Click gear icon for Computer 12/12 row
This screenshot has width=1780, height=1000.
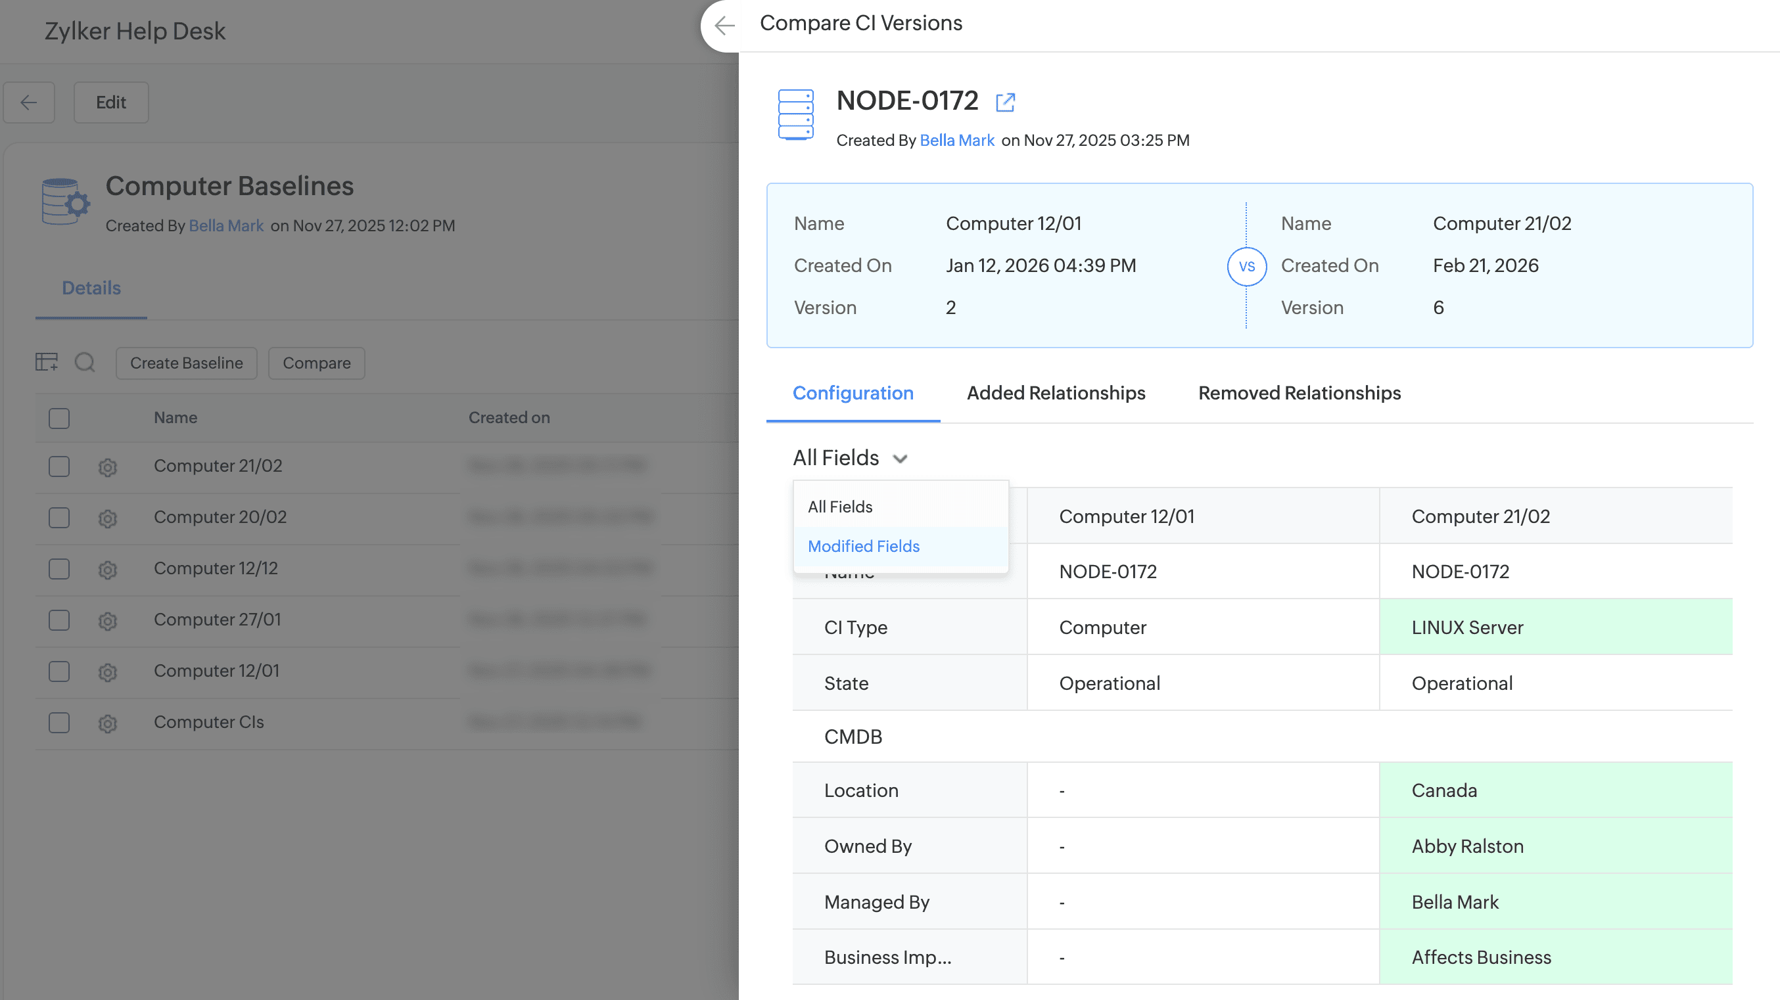[x=107, y=569]
